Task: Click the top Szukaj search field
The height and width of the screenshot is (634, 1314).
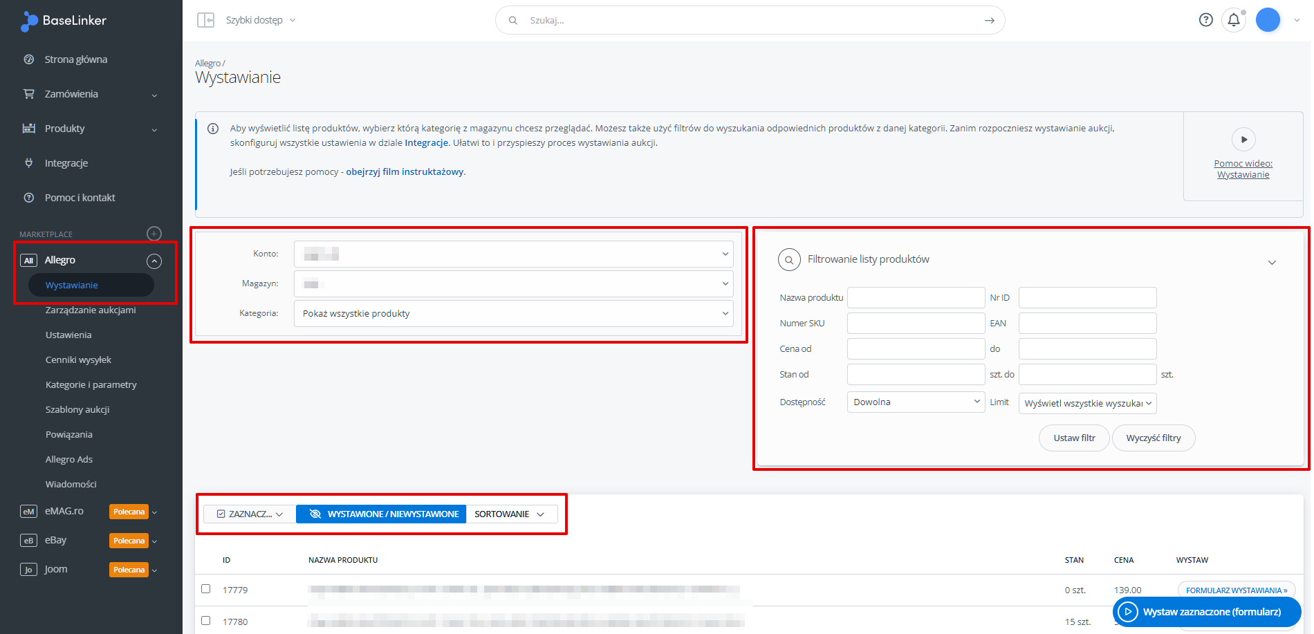Action: click(x=750, y=20)
